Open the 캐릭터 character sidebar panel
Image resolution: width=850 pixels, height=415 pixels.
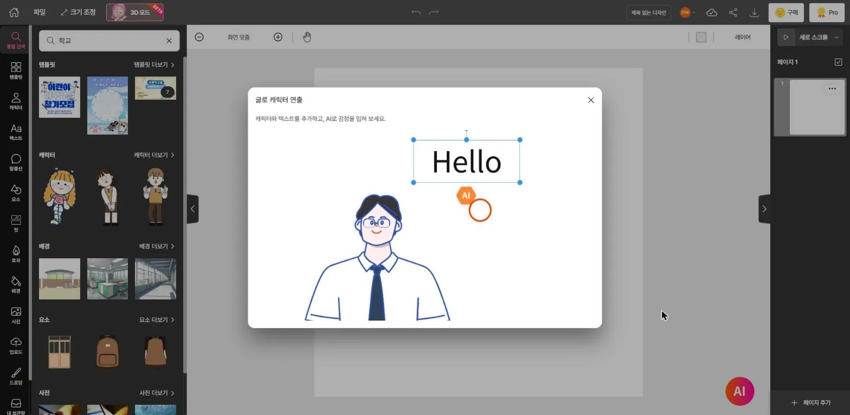coord(16,101)
